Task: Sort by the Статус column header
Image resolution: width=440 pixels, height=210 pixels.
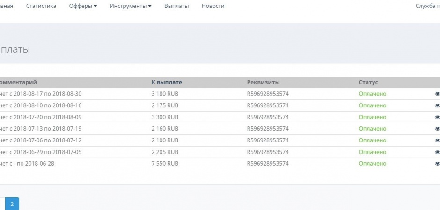Action: (x=368, y=82)
